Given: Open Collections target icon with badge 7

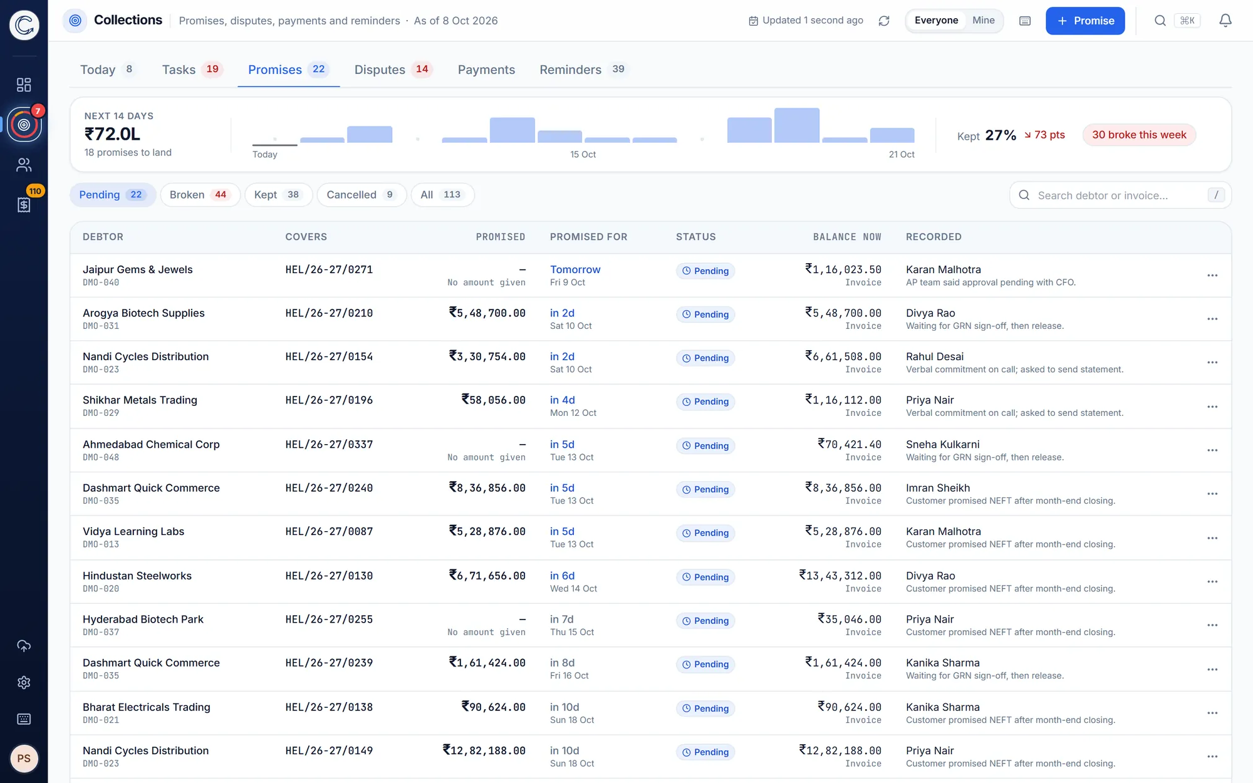Looking at the screenshot, I should coord(24,125).
